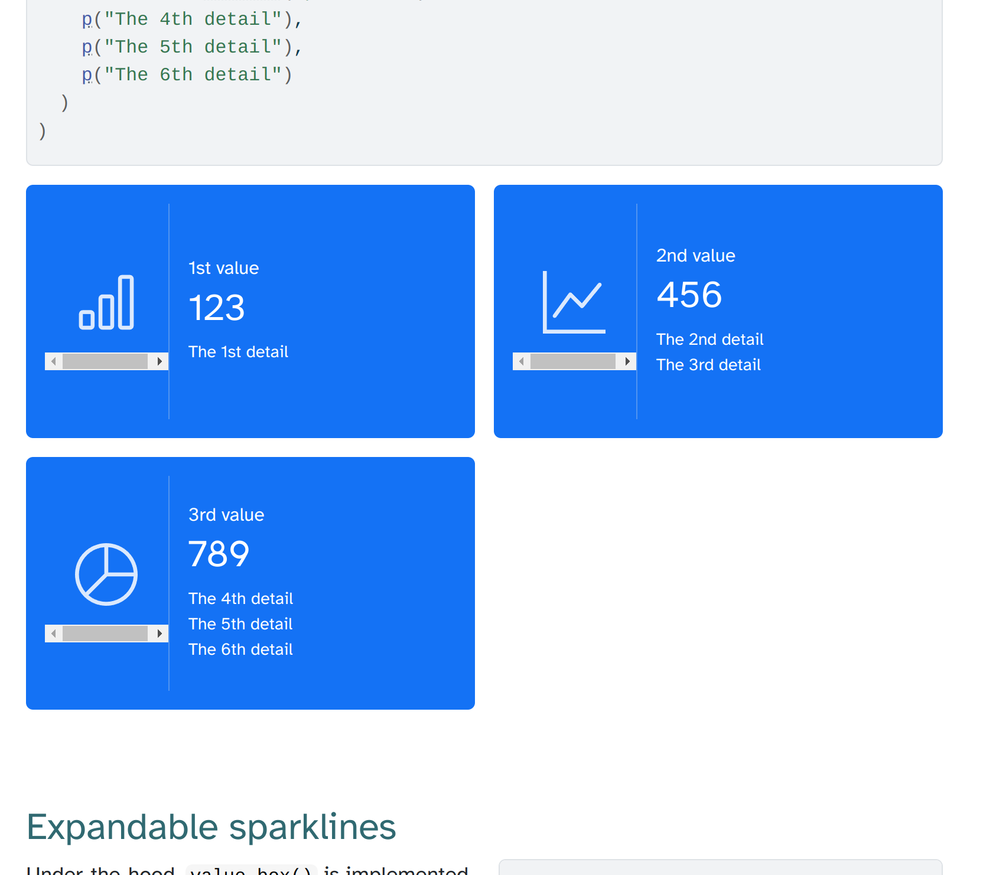Click left scroll arrow in 2nd value box
The height and width of the screenshot is (875, 983).
(522, 361)
